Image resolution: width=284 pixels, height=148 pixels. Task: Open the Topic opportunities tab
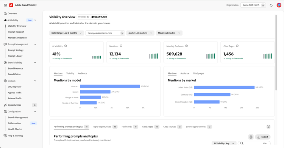coord(105,127)
